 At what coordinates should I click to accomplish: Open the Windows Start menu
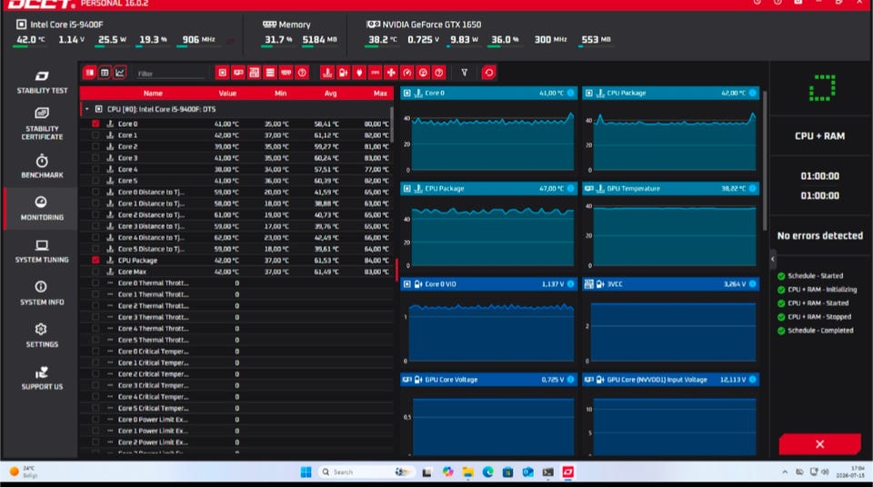pos(306,472)
